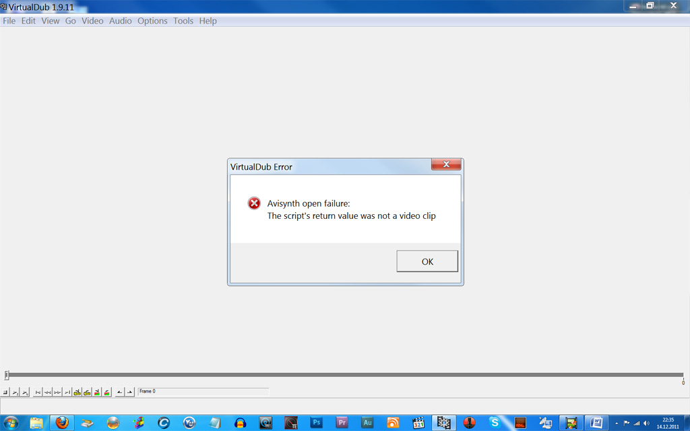This screenshot has height=431, width=690.
Task: Open the Premiere Pro taskbar icon
Action: tap(342, 423)
